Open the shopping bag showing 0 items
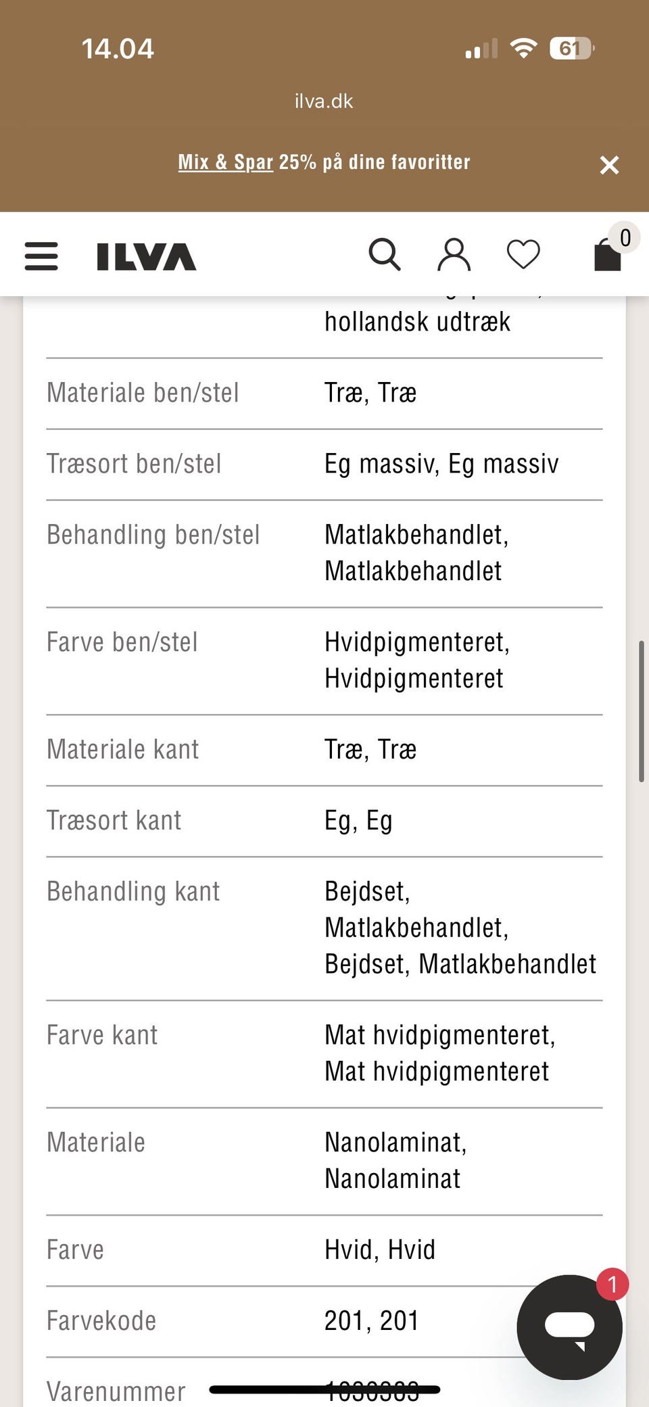 coord(606,254)
